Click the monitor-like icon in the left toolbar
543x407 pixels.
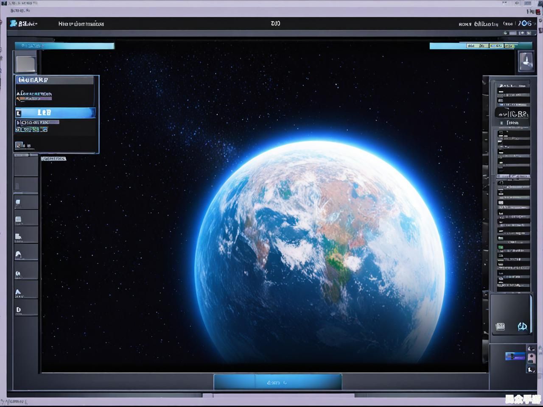18,220
